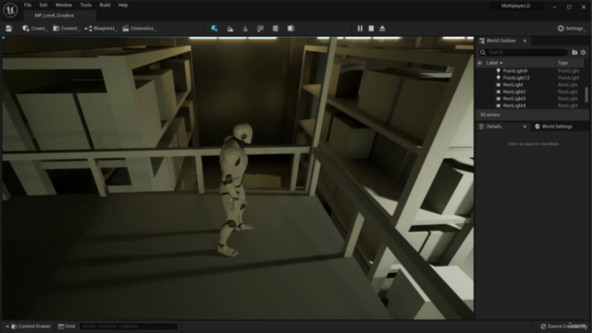Switch to Landscape mode icon
The height and width of the screenshot is (333, 592).
pyautogui.click(x=230, y=29)
